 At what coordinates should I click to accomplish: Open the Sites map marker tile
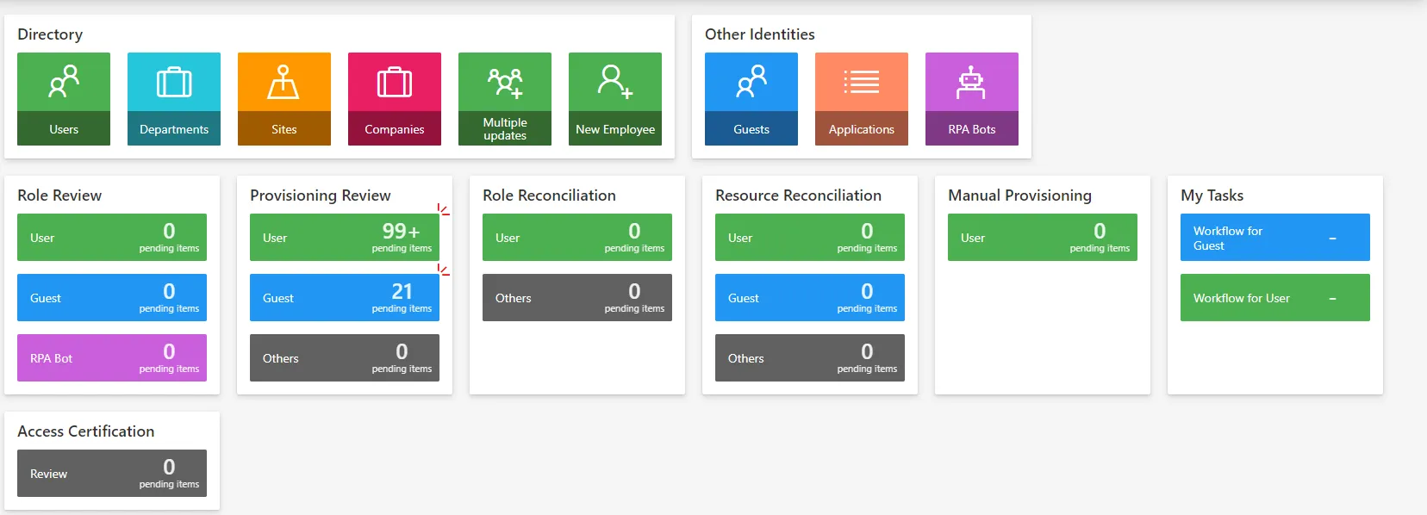pyautogui.click(x=284, y=99)
